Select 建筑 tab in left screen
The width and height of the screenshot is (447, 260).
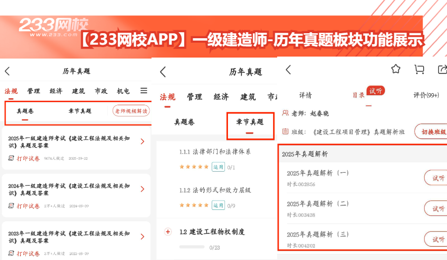click(x=78, y=91)
